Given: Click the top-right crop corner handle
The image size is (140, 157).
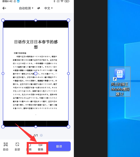Looking at the screenshot, I should coord(68,20).
